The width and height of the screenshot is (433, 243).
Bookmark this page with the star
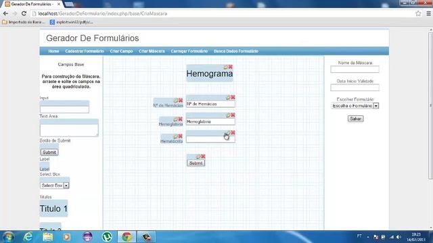(x=418, y=13)
